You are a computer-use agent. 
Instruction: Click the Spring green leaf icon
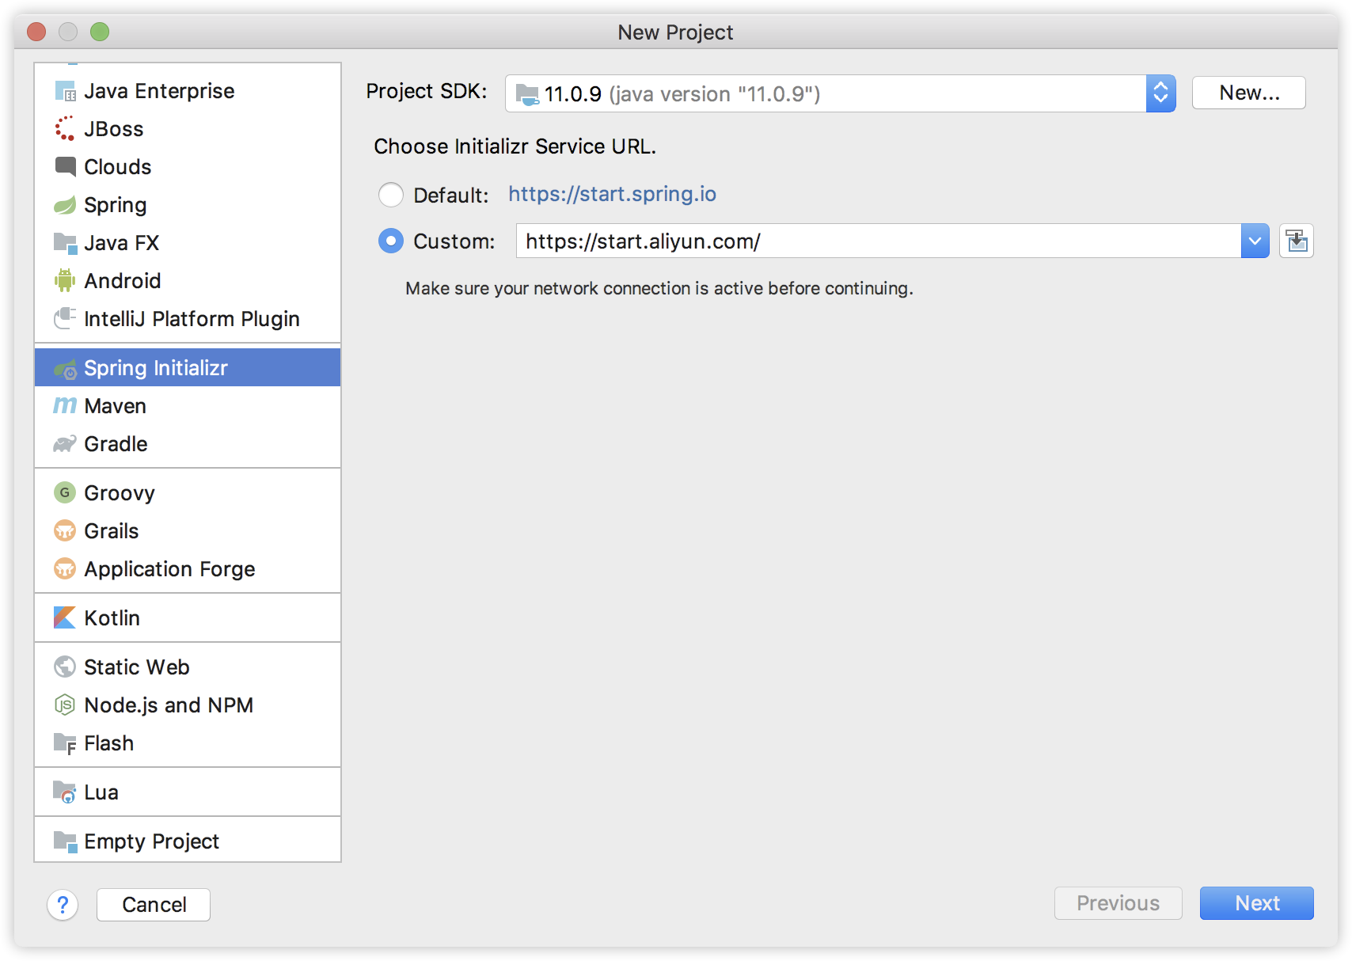65,205
